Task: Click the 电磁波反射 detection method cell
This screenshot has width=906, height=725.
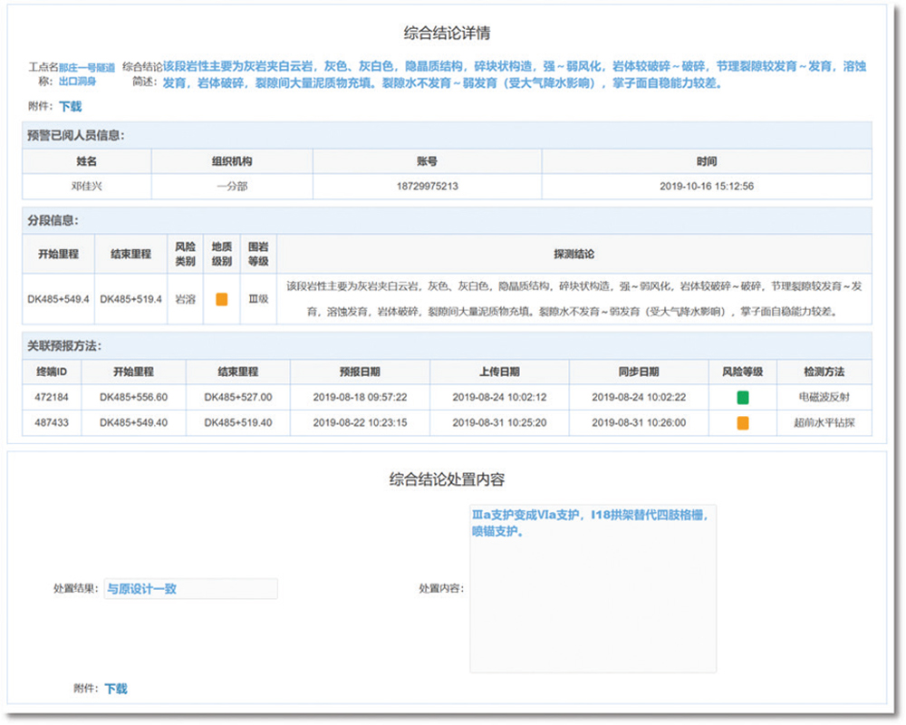Action: pos(824,397)
